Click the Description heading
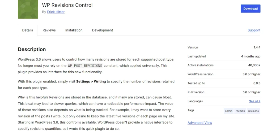The image size is (272, 131). (x=32, y=49)
